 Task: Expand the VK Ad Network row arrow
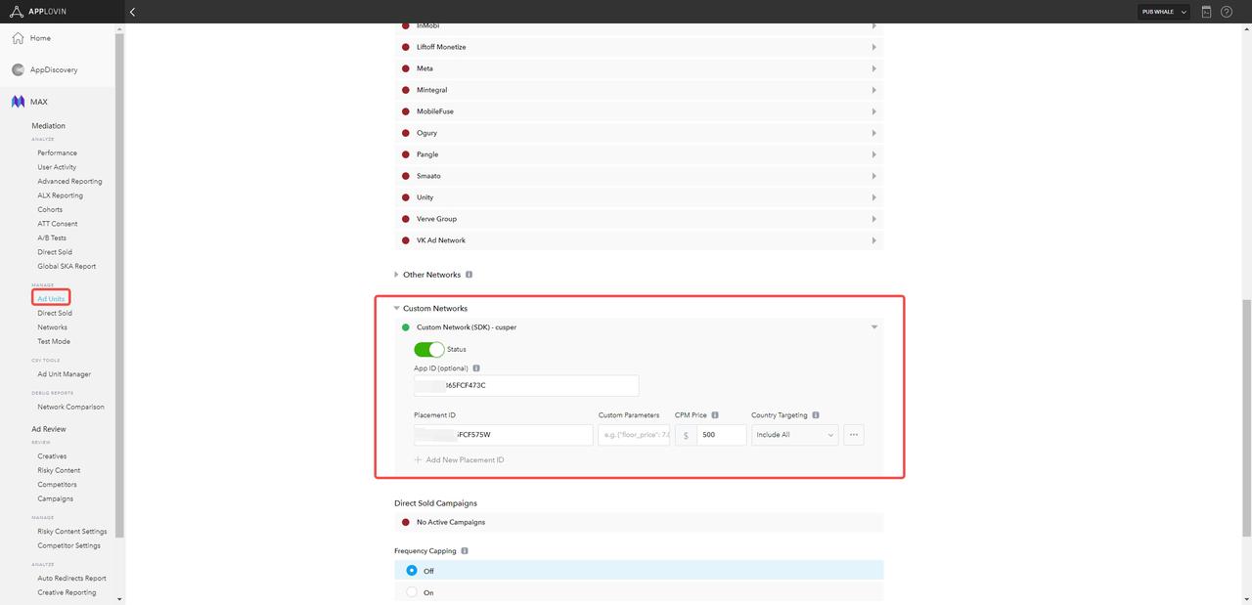click(874, 240)
